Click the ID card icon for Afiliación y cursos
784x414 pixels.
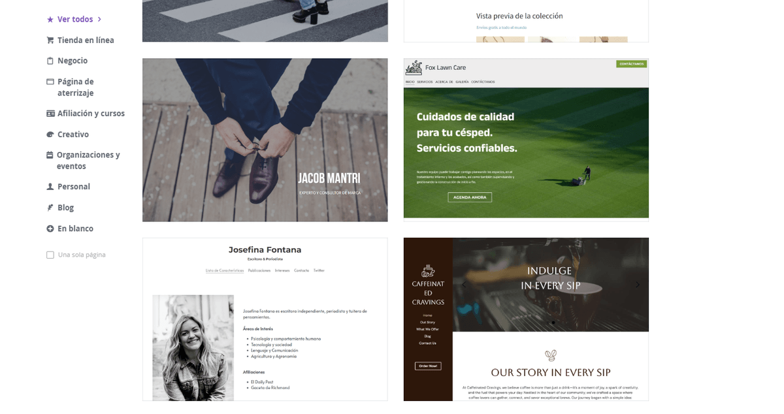(x=50, y=114)
